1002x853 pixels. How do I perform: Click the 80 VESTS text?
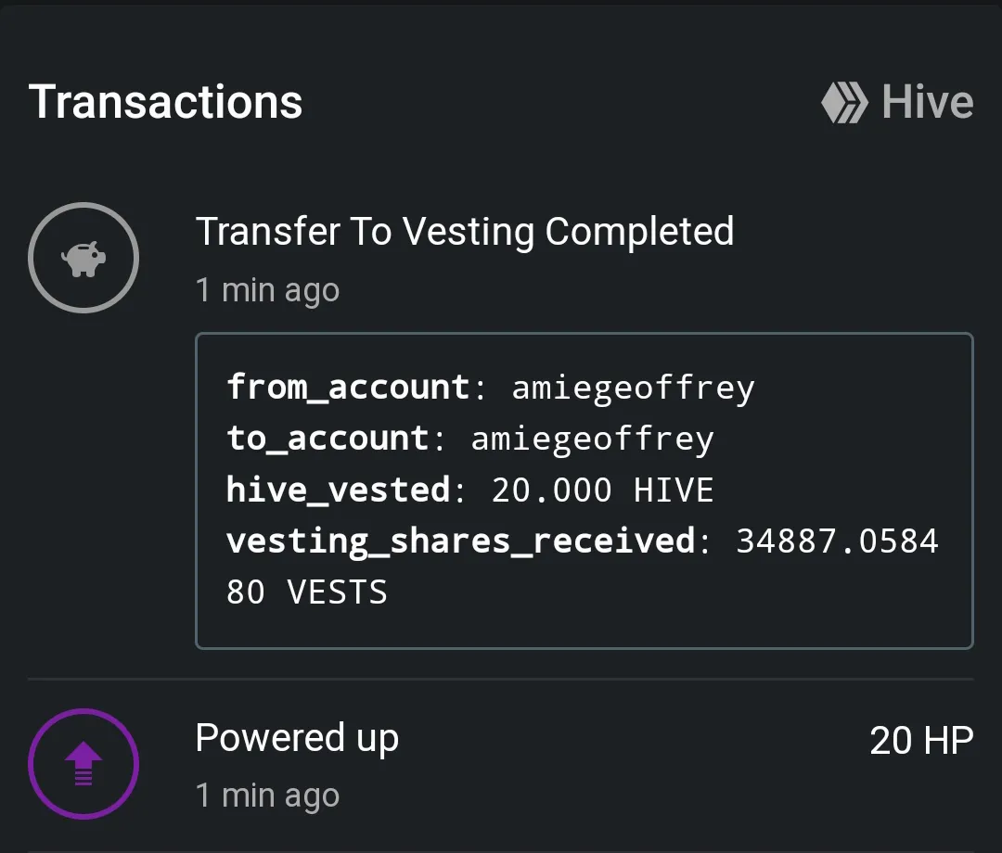307,592
